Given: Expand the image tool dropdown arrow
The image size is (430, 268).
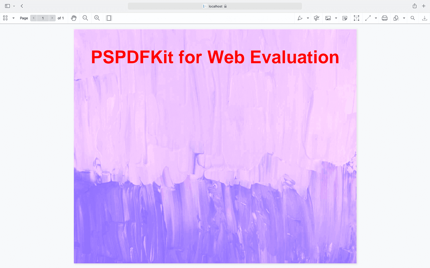Looking at the screenshot, I should 336,18.
